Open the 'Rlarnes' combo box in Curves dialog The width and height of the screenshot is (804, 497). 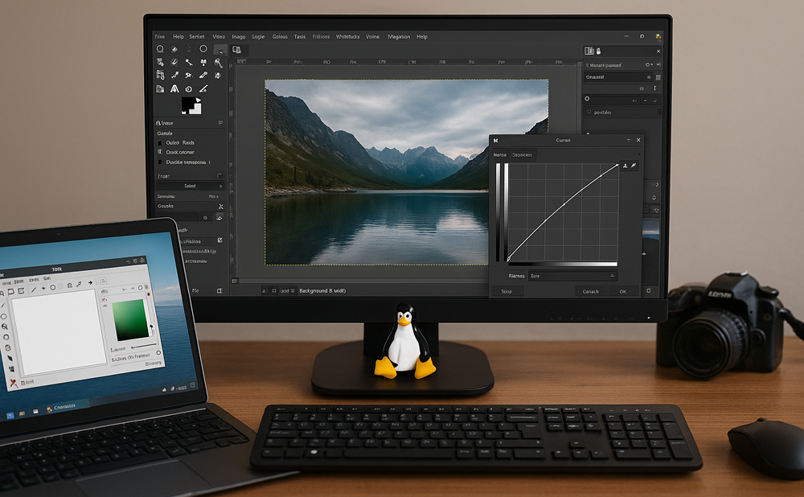[x=572, y=276]
